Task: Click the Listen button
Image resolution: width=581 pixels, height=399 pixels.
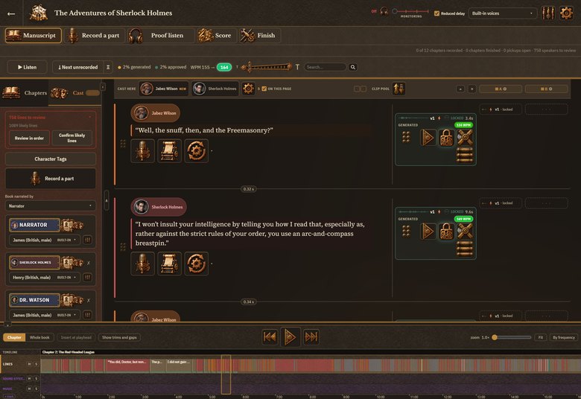Action: point(27,67)
